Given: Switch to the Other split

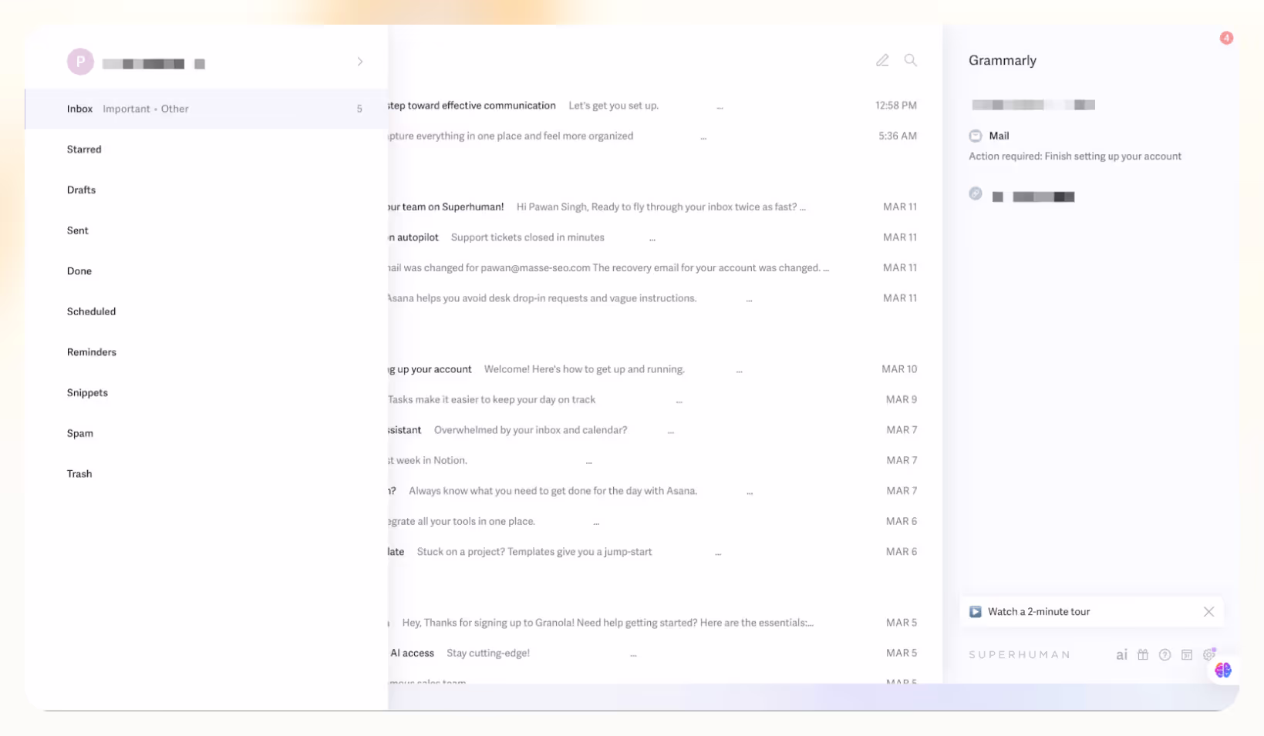Looking at the screenshot, I should pyautogui.click(x=175, y=109).
